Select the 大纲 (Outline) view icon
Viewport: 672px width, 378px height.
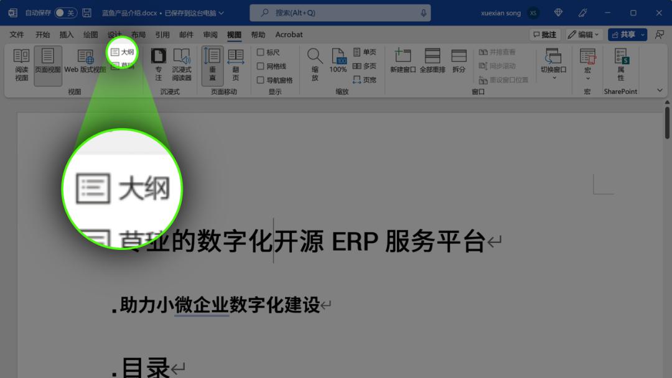pos(121,52)
